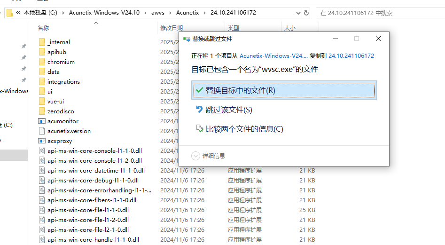Choose skip this file option
Viewport: 445px width, 245px height.
coord(229,110)
